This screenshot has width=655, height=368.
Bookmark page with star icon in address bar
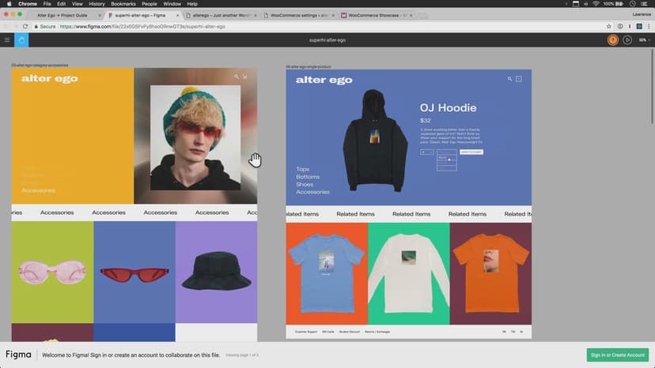pyautogui.click(x=608, y=26)
